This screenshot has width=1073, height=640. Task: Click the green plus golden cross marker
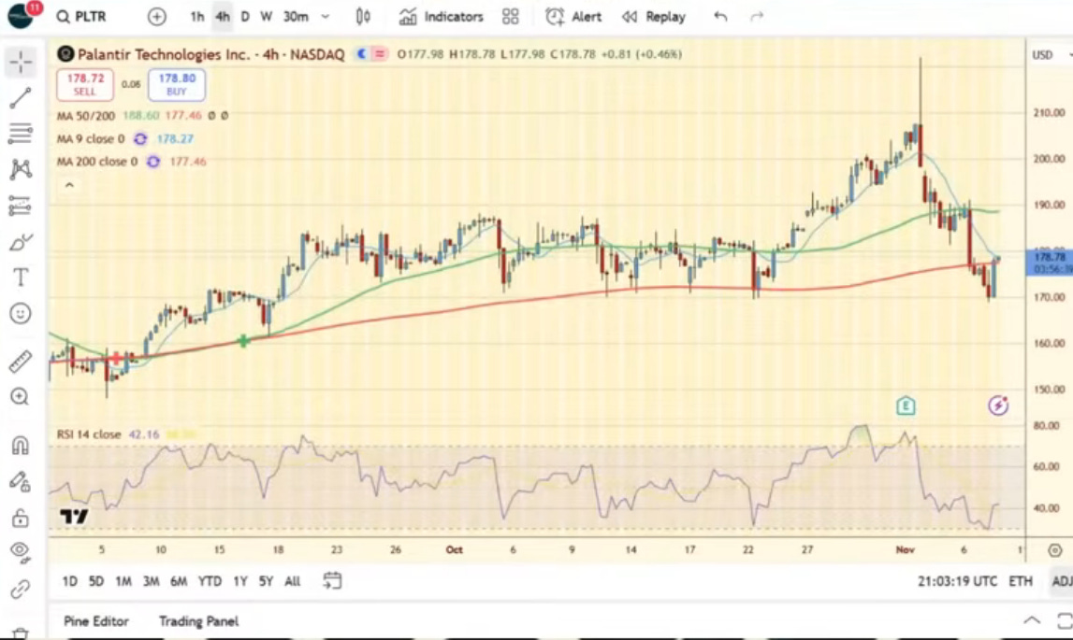243,340
